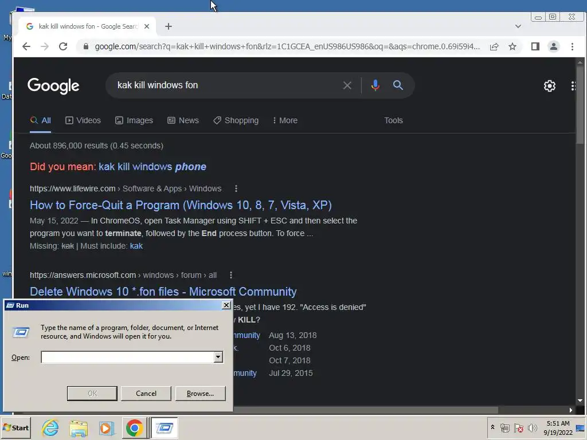Start a voice search with the microphone

(375, 85)
